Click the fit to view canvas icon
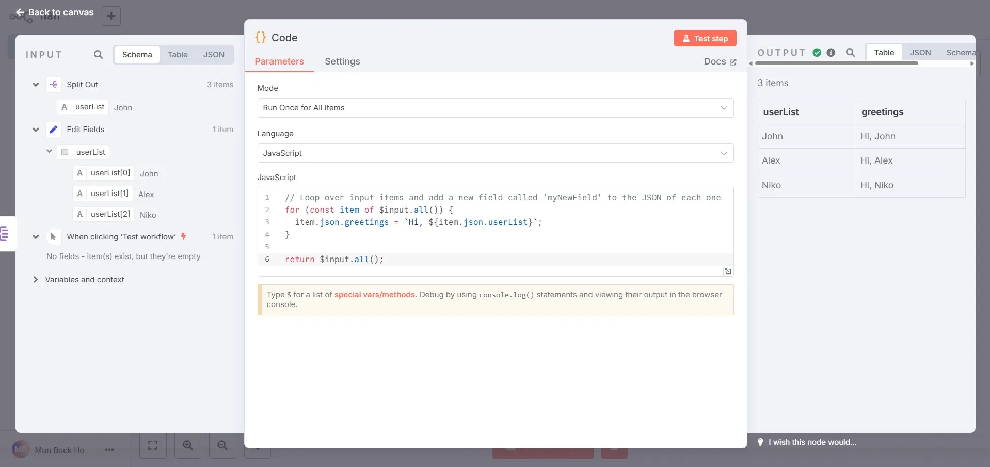990x467 pixels. (x=153, y=445)
